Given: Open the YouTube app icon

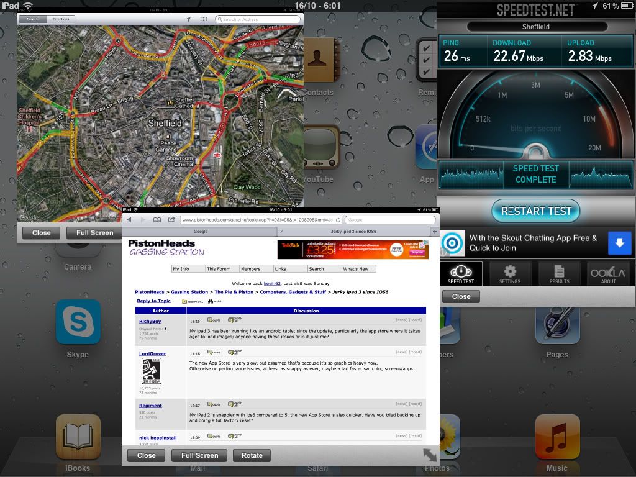Looking at the screenshot, I should 322,147.
